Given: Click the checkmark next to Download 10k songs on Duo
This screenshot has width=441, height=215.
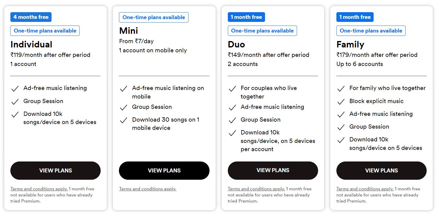Looking at the screenshot, I should (232, 133).
